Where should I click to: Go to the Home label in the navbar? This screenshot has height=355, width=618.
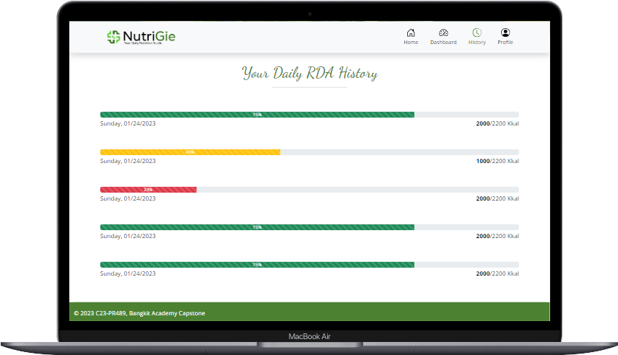coord(411,42)
